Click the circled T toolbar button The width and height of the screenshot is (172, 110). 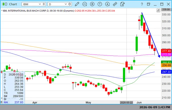(100, 4)
